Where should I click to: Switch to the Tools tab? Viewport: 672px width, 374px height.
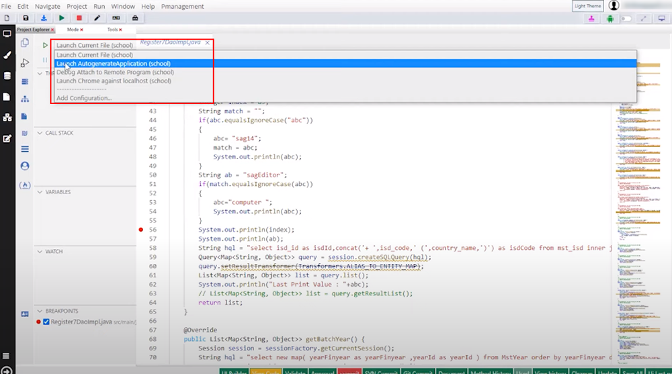click(112, 30)
